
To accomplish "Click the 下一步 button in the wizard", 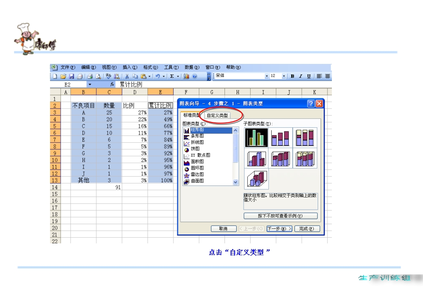I will click(279, 228).
